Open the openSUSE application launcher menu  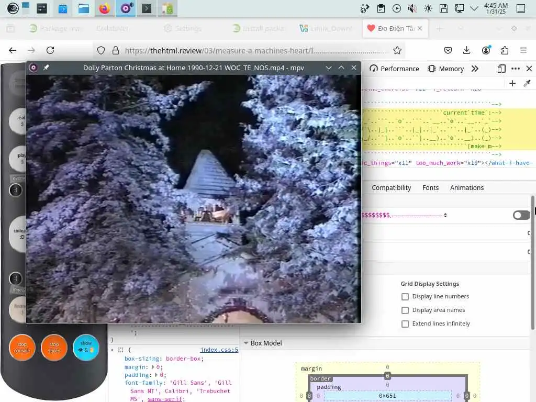(x=13, y=8)
